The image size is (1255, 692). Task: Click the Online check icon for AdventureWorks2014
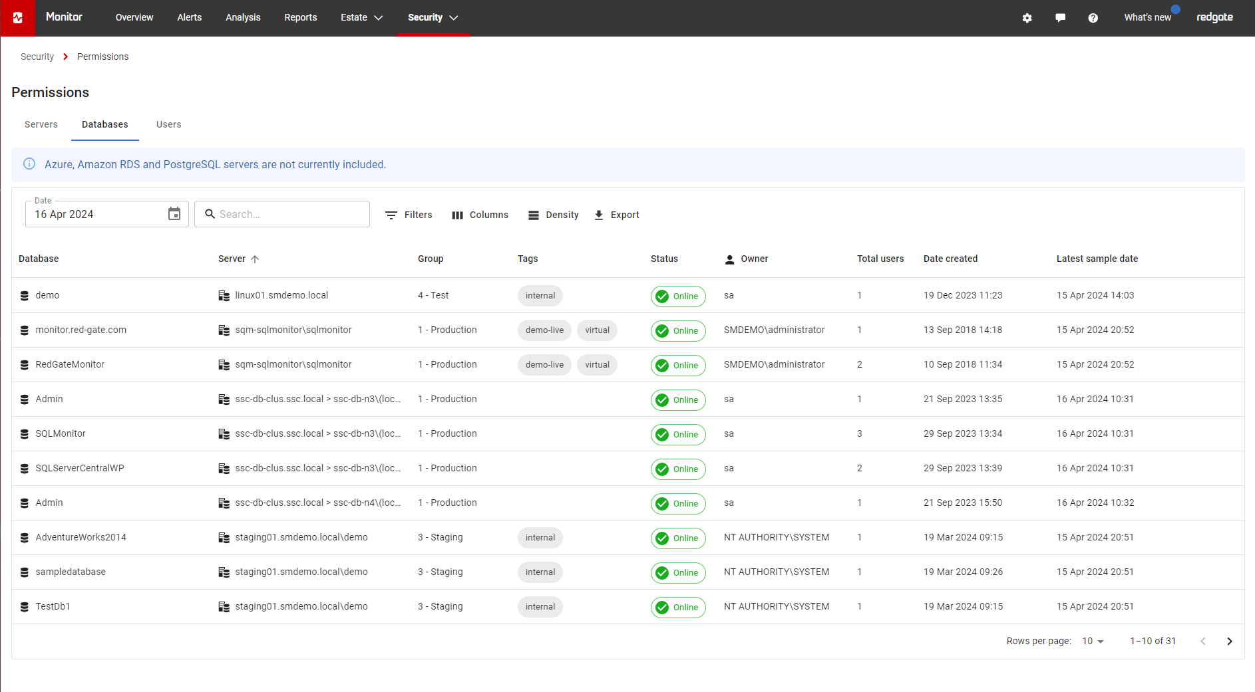pos(662,538)
